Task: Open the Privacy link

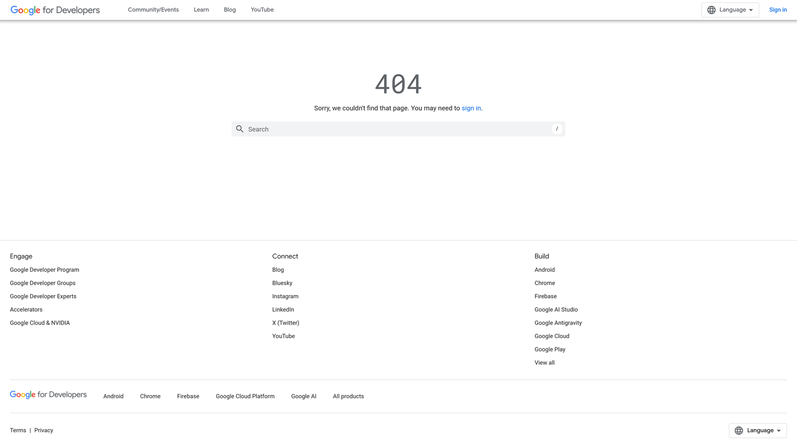Action: (x=44, y=431)
